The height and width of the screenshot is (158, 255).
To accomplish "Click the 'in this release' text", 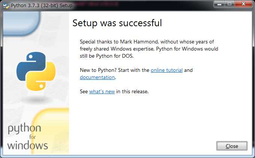I will click(x=132, y=91).
